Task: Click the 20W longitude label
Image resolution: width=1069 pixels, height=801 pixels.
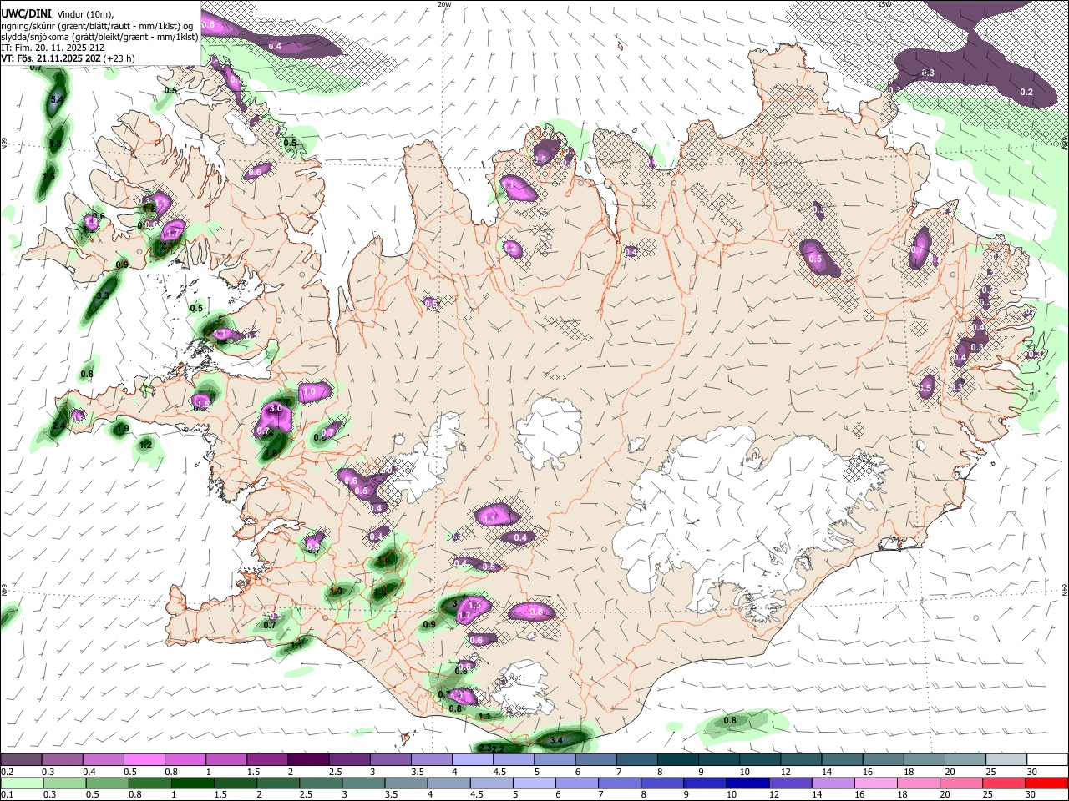Action: click(444, 4)
